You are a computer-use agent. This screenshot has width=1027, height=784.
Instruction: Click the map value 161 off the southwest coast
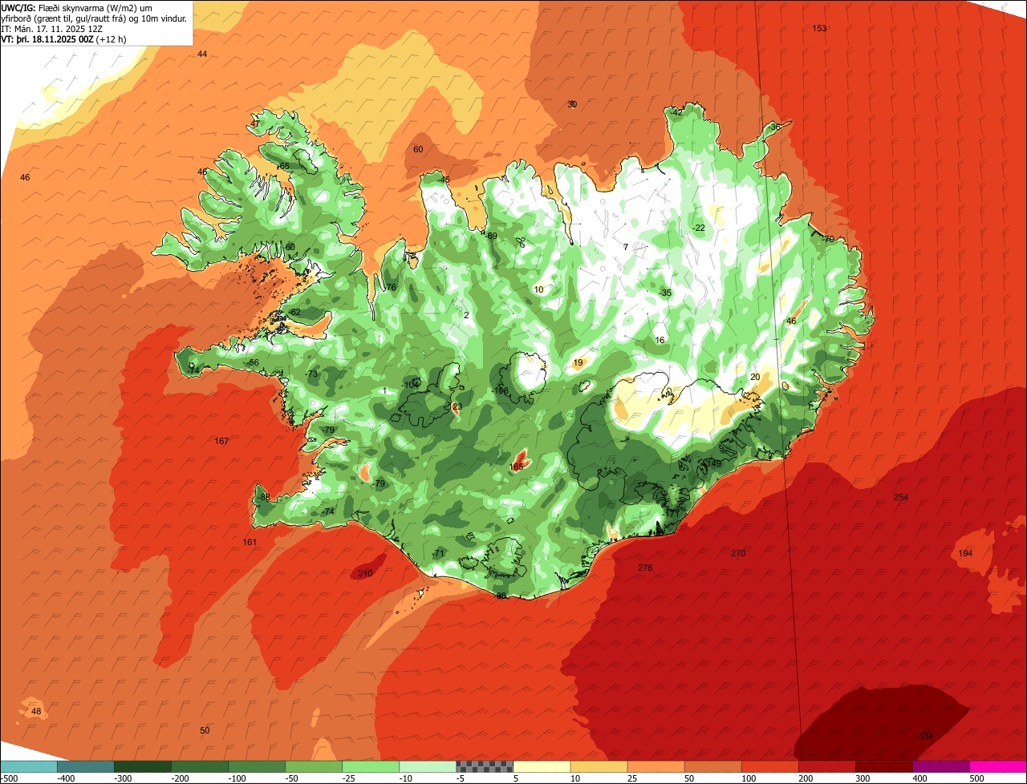click(x=250, y=543)
